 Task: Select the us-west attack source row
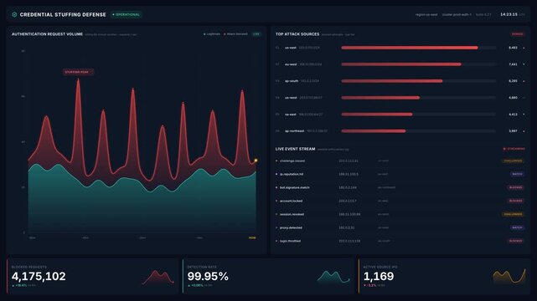[400, 98]
